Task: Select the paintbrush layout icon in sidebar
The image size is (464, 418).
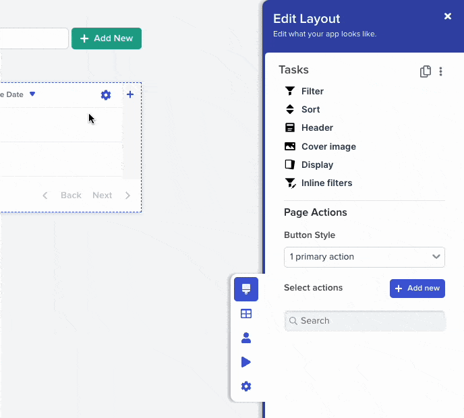Action: tap(246, 289)
